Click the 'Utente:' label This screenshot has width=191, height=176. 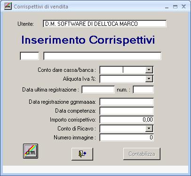pos(25,24)
